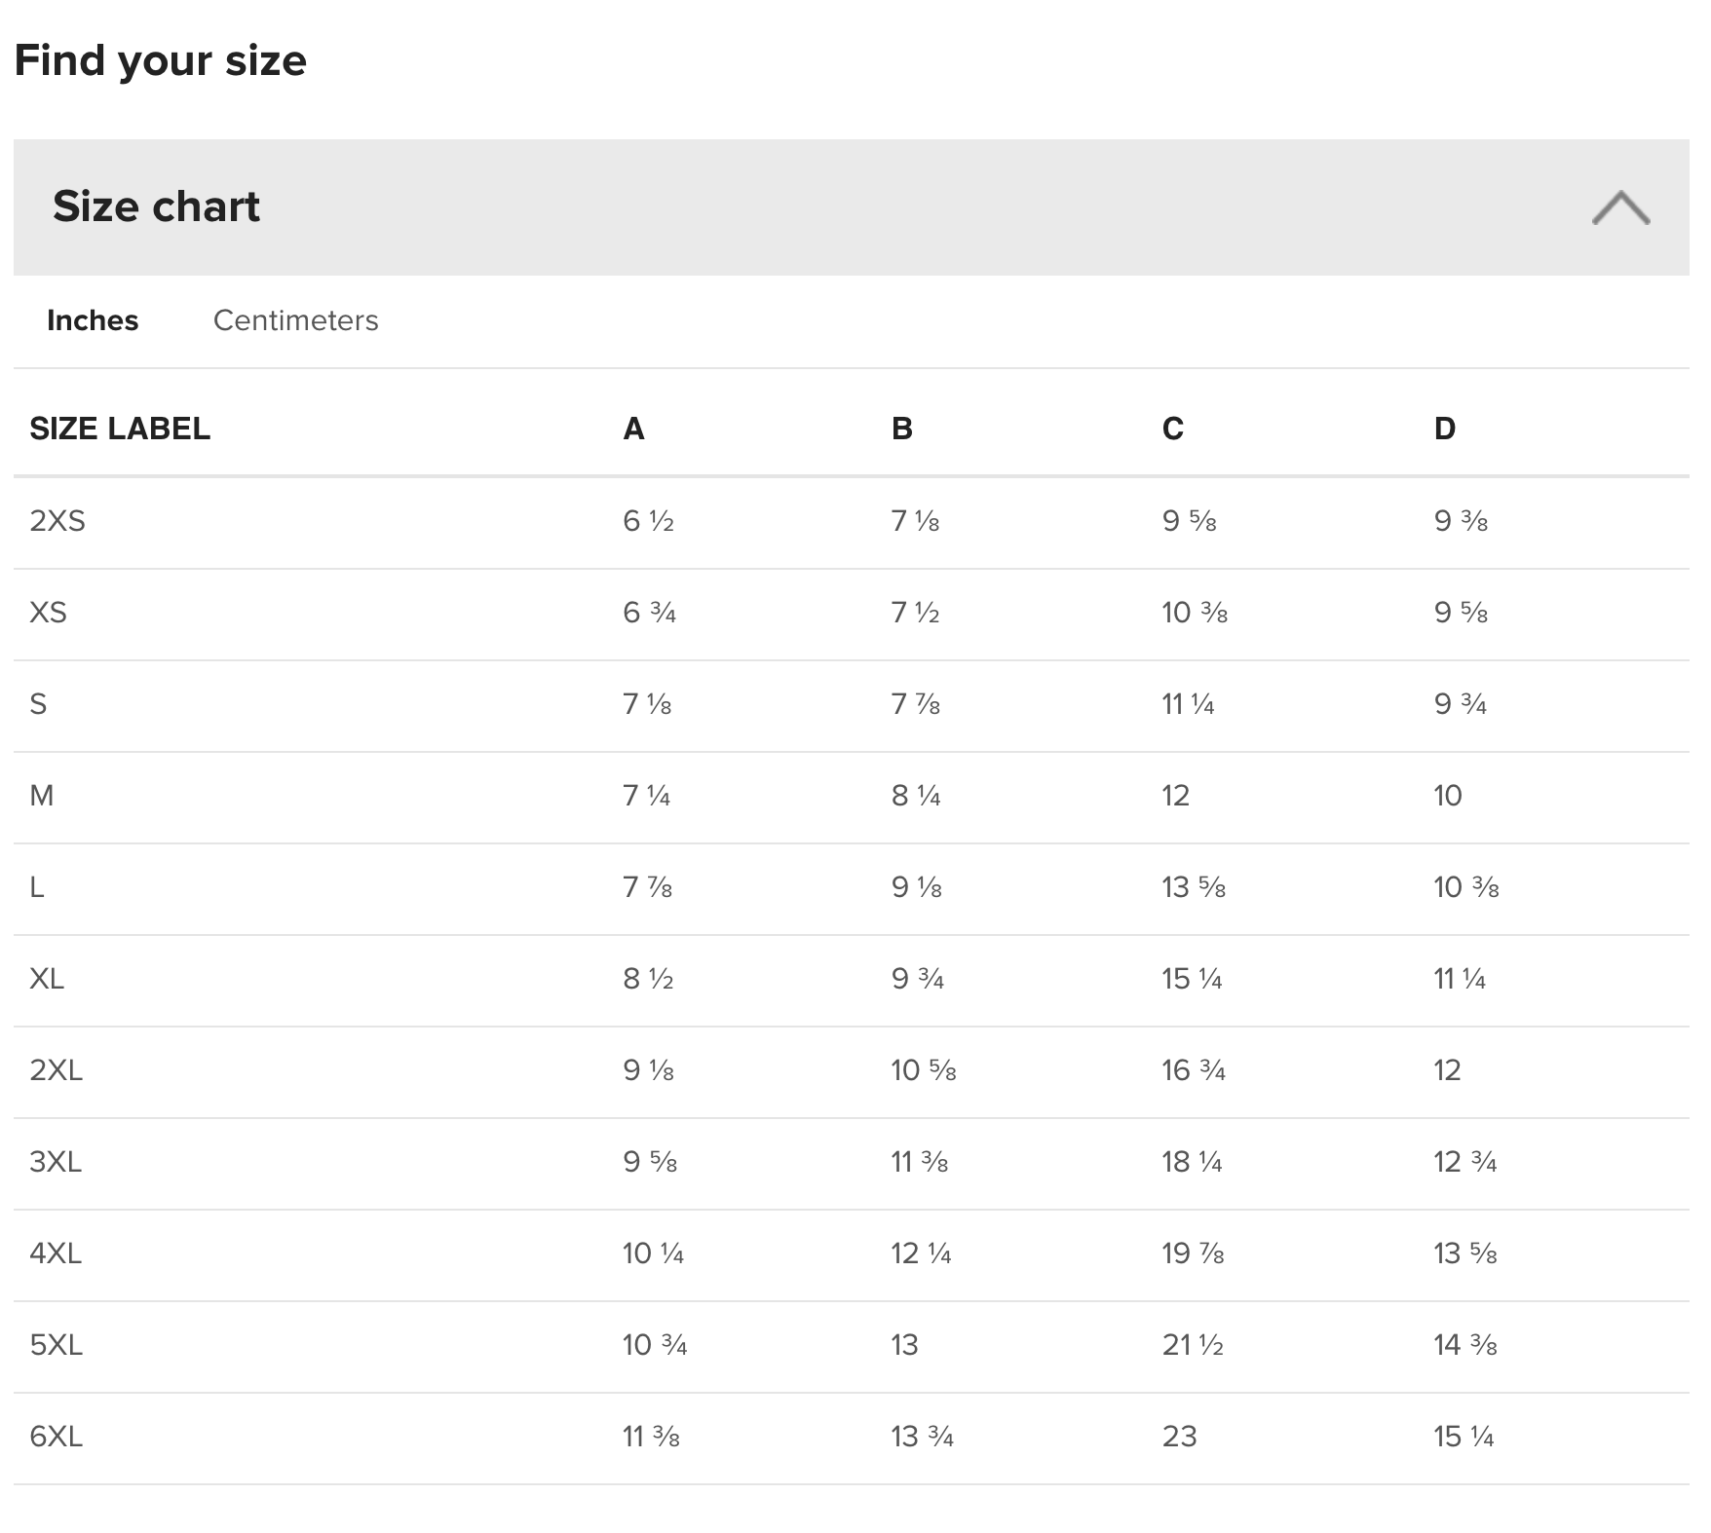Click the Size chart section title
This screenshot has height=1533, width=1711.
[156, 206]
